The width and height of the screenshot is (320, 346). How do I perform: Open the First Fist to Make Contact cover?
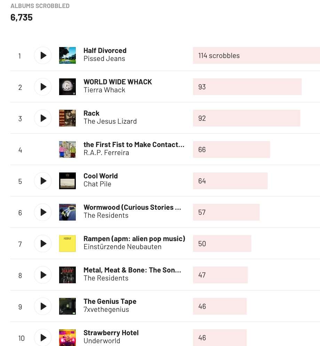67,149
